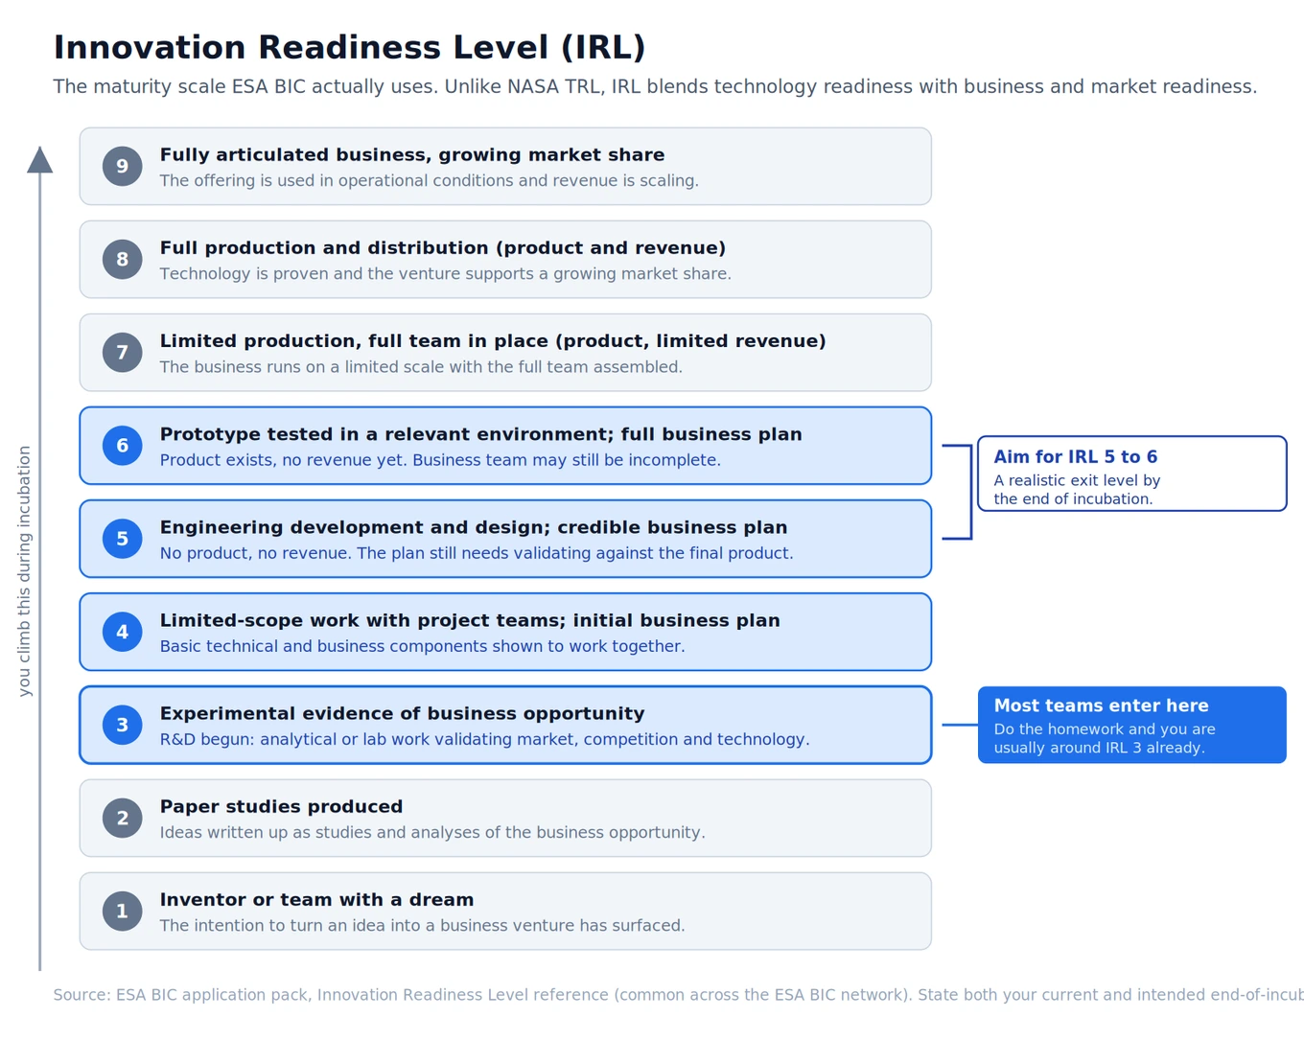Click 'Basic technical and business components' description
1304x1064 pixels.
(422, 646)
